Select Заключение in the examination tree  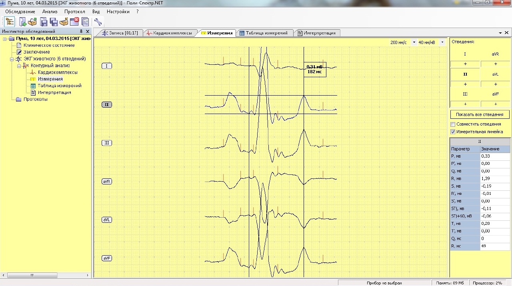[x=36, y=52]
